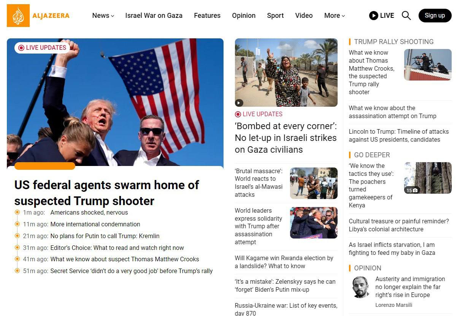Open Lorenzo Marsili author name
This screenshot has width=471, height=316.
394,305
